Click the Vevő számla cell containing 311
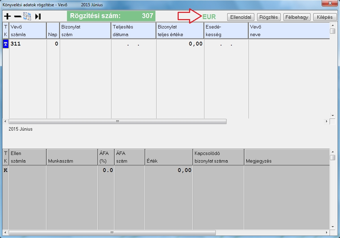 pos(28,44)
